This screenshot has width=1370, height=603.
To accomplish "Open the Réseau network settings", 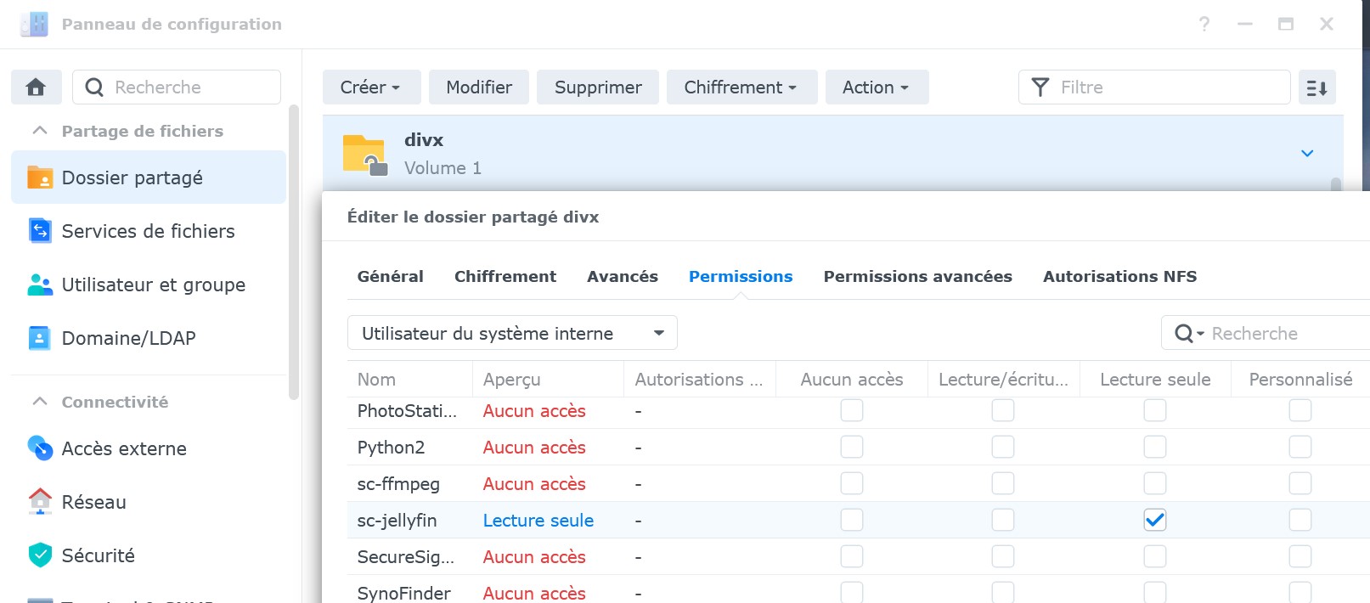I will click(93, 502).
